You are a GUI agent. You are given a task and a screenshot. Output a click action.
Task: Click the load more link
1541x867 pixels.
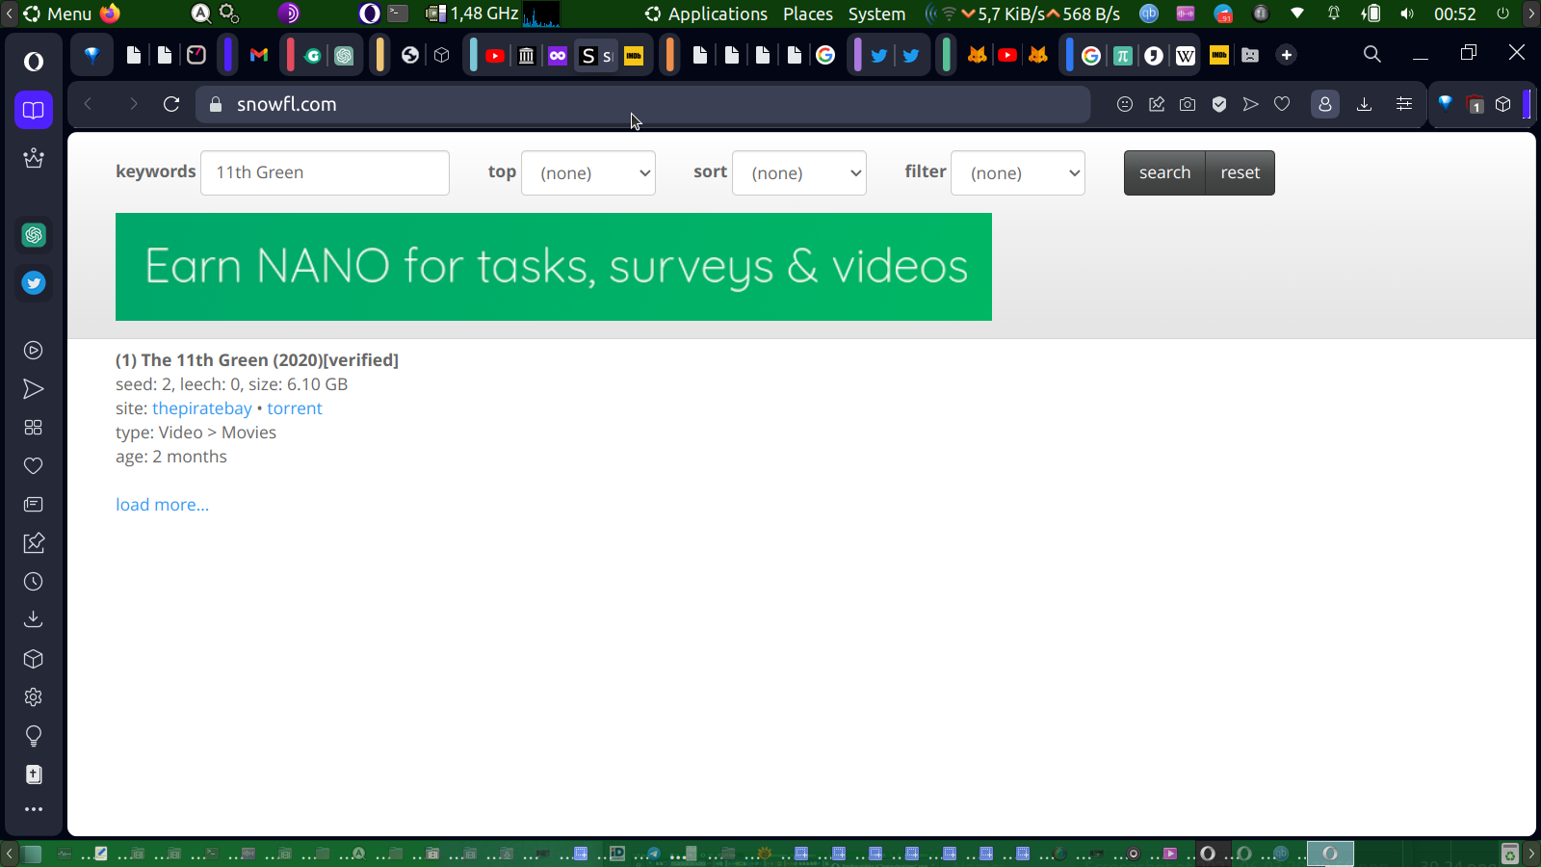[x=162, y=505]
